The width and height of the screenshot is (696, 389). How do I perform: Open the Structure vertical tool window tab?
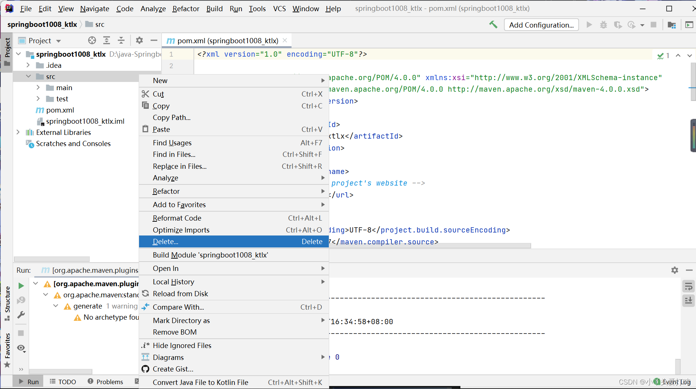point(7,304)
